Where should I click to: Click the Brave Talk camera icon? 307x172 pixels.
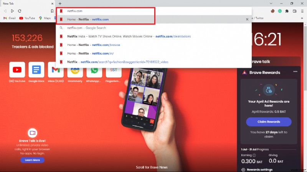(x=32, y=133)
